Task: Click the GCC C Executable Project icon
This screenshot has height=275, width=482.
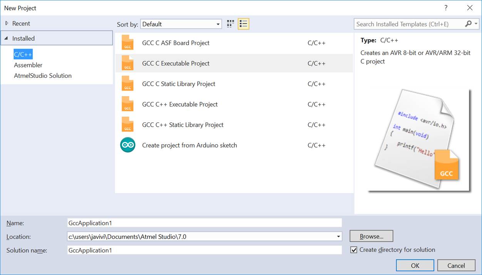Action: (127, 63)
